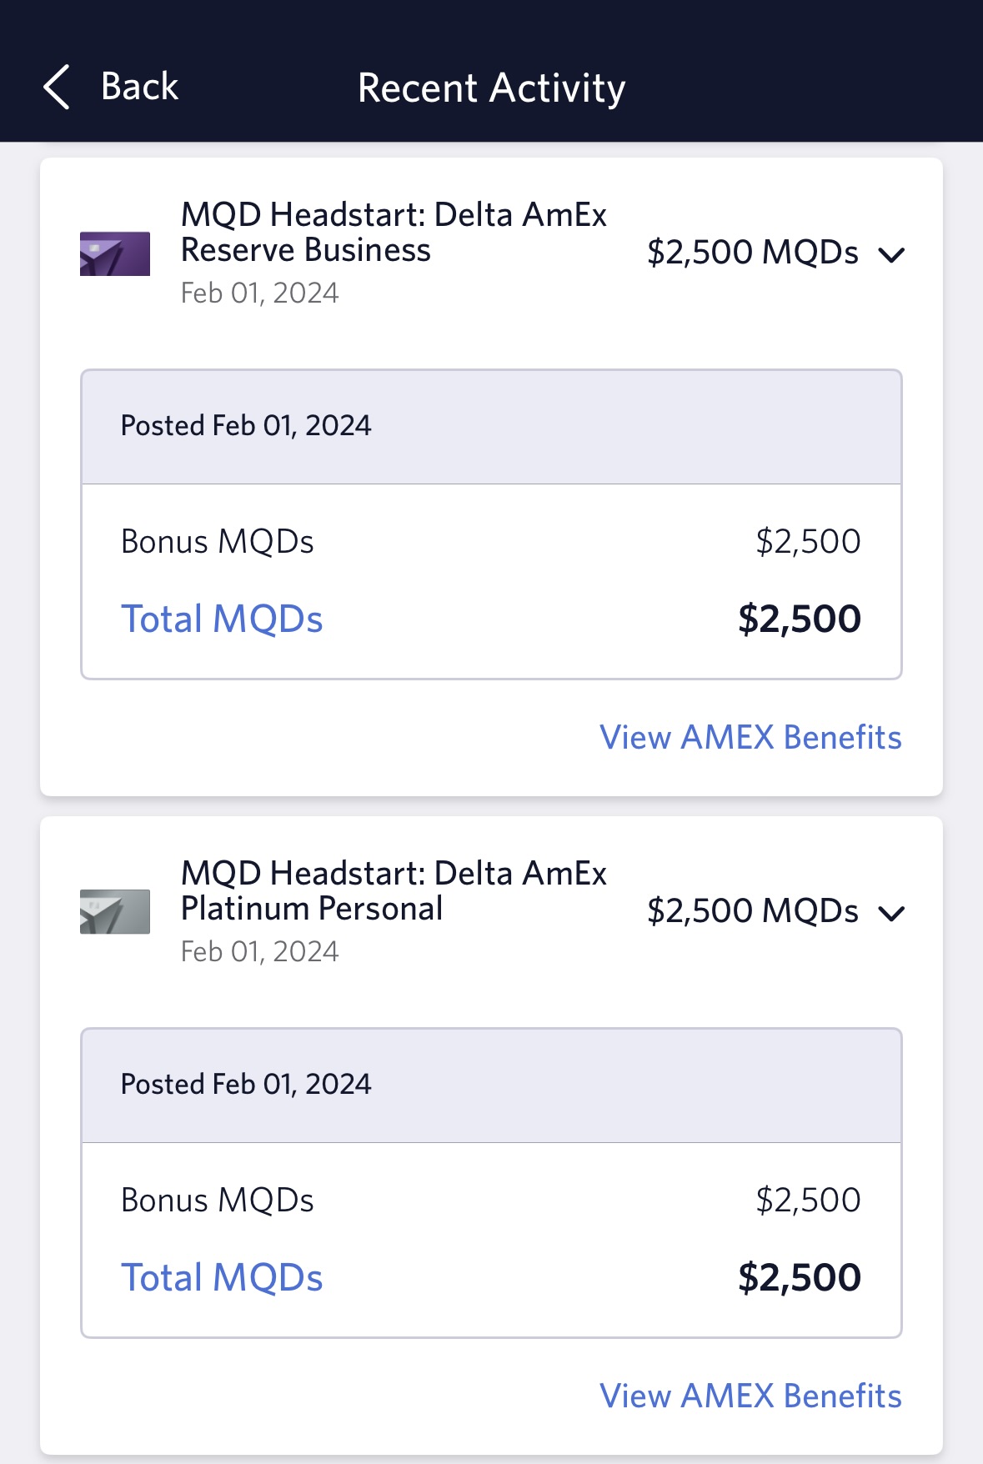Tap the Delta AmEx Platinum Personal title
983x1464 pixels.
click(394, 891)
